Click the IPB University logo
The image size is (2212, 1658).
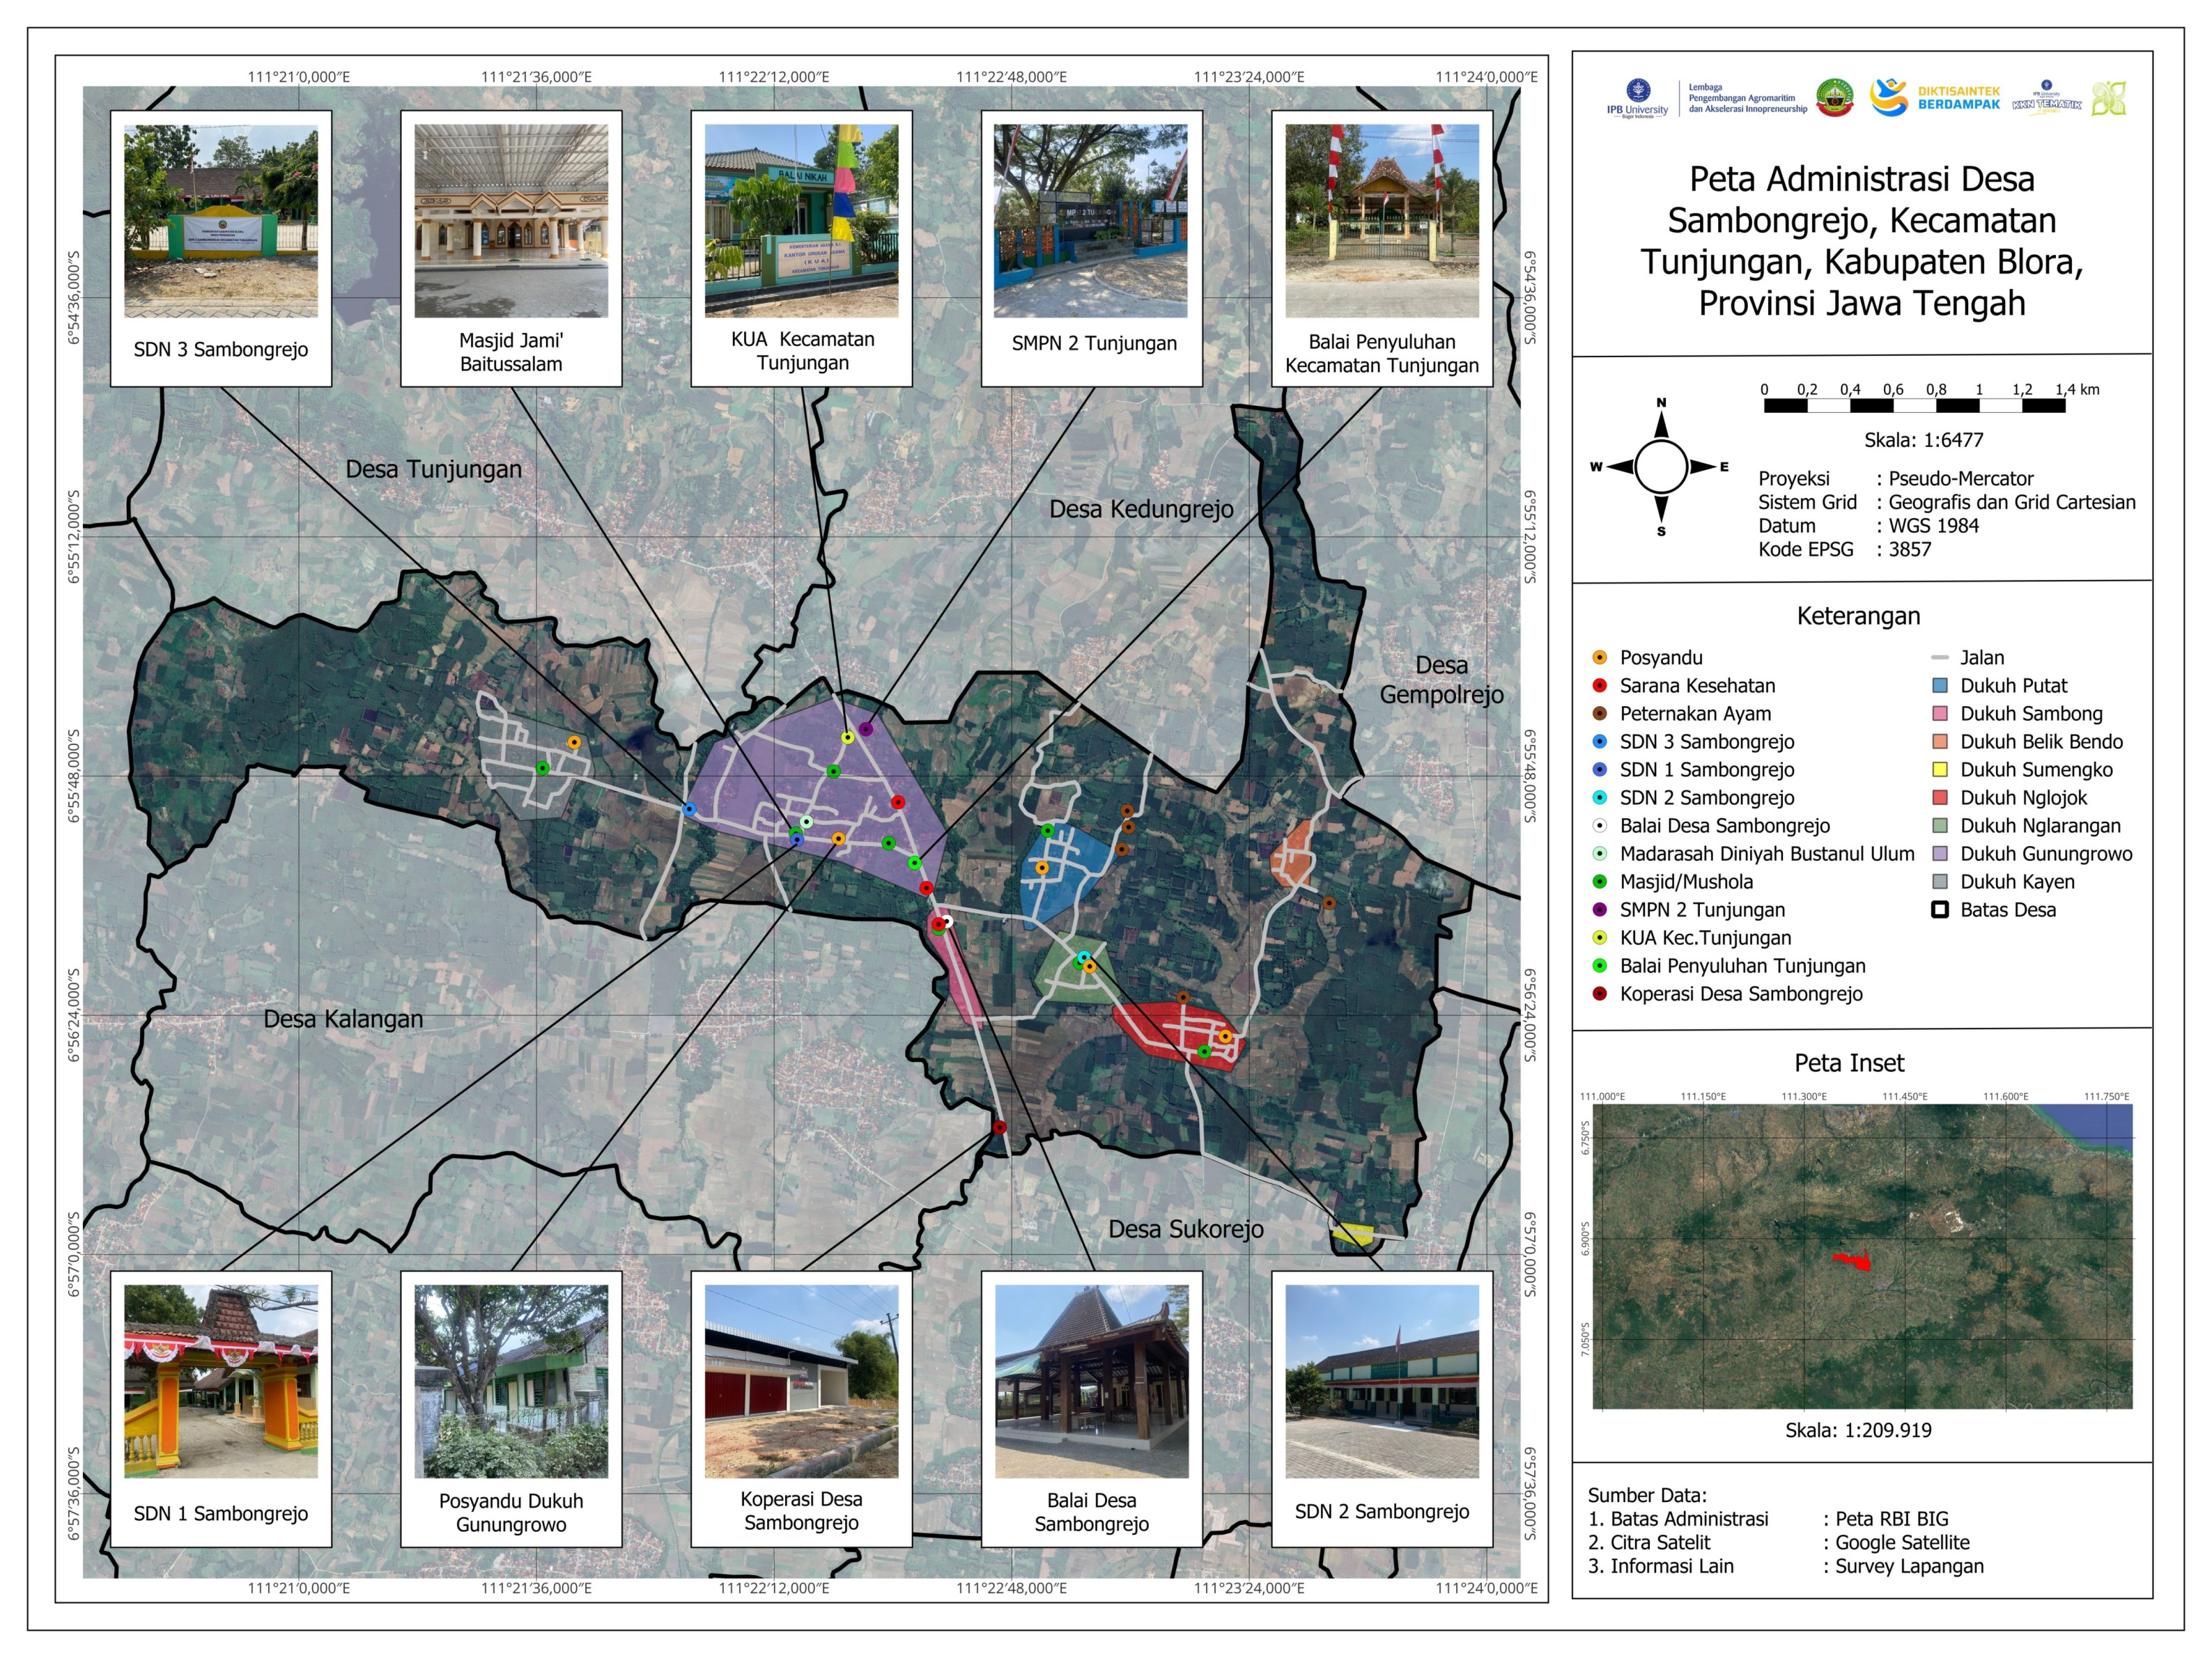[x=1638, y=99]
